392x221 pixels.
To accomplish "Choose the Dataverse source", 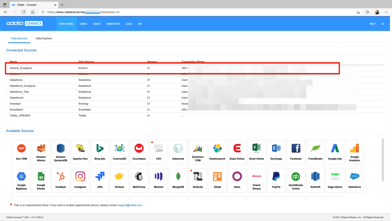I will pyautogui.click(x=178, y=152).
